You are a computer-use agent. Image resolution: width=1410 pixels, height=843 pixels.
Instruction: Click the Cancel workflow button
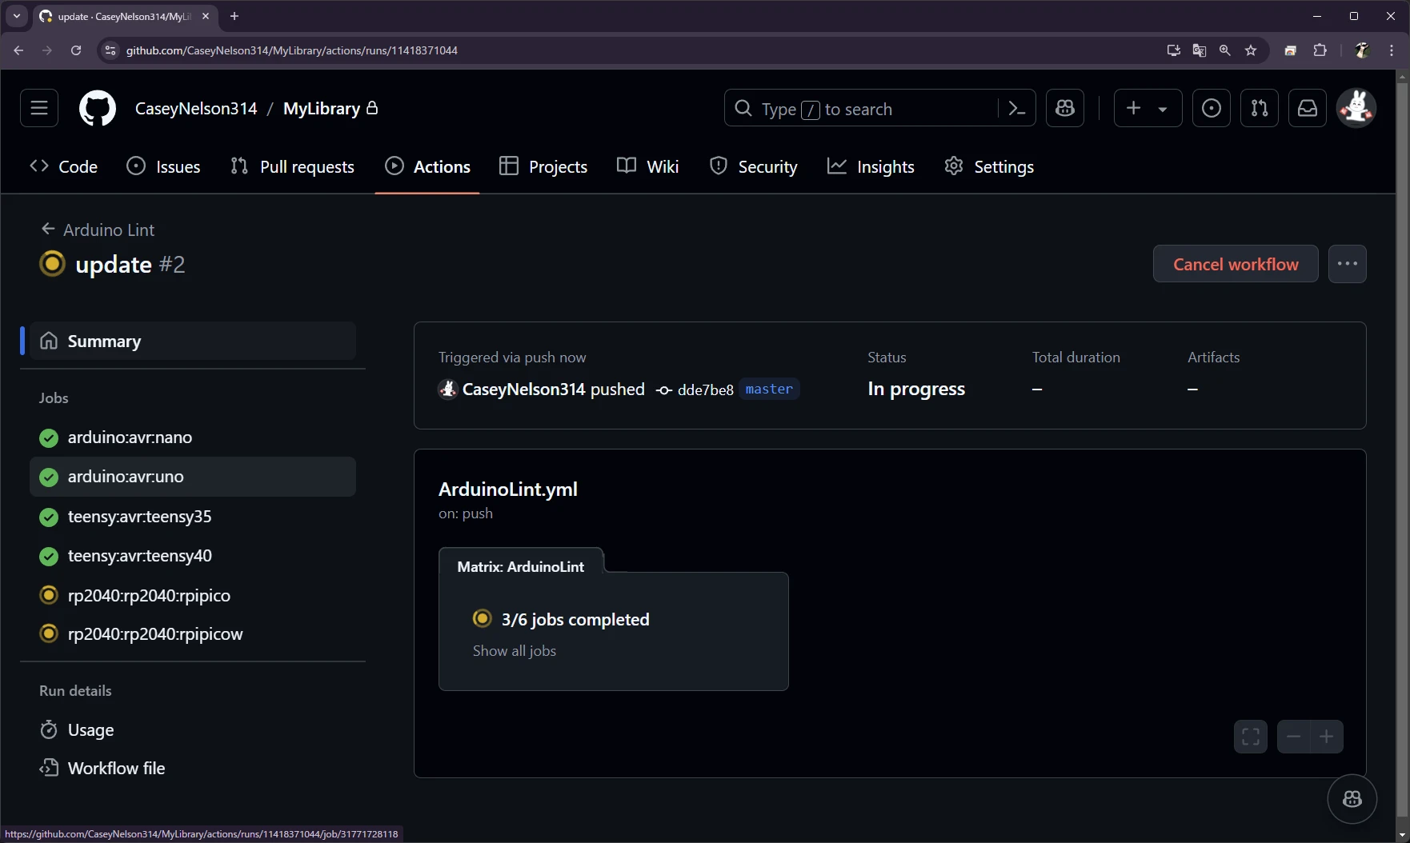coord(1236,264)
